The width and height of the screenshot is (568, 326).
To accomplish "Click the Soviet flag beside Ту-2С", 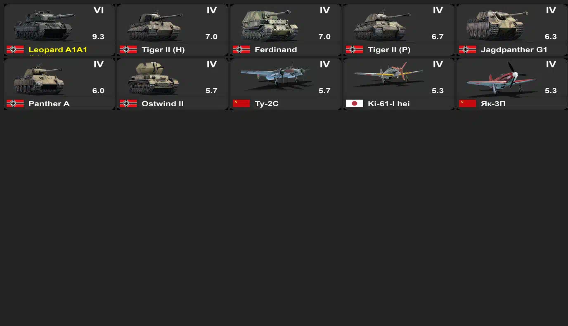I will 241,103.
